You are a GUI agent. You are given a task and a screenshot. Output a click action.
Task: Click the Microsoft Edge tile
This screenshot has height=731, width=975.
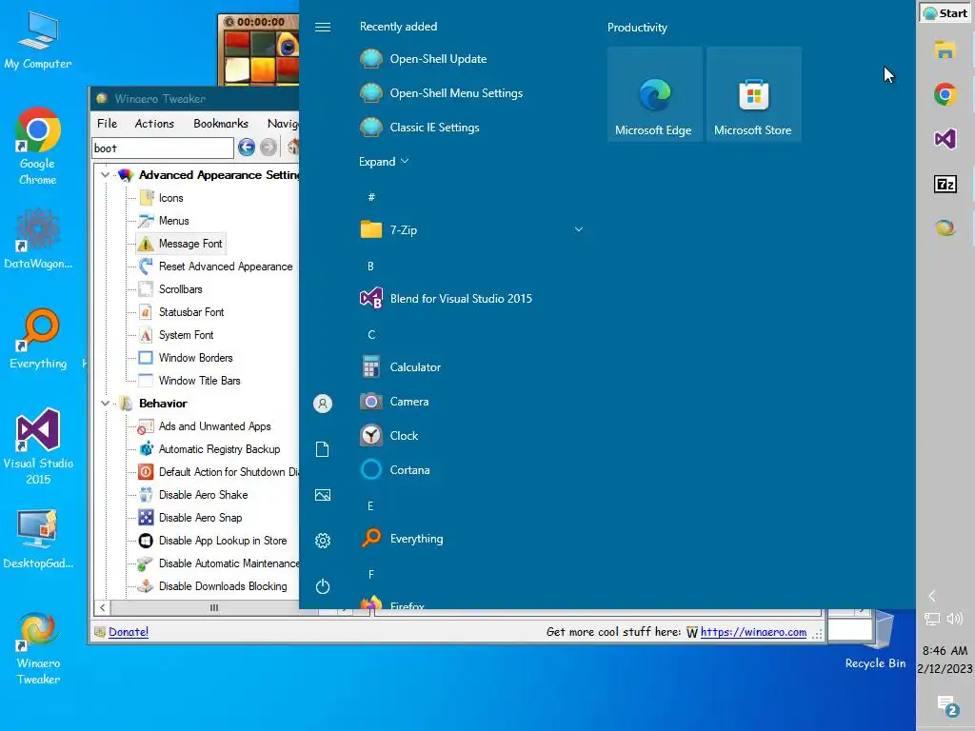(x=655, y=94)
